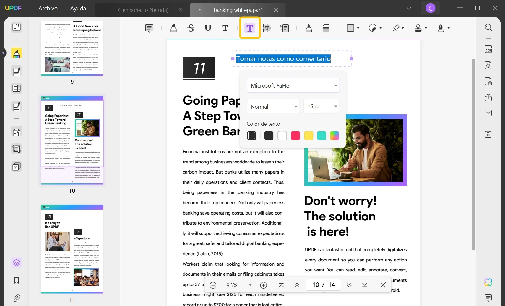
Task: Switch to the banking whitepapar* tab
Action: pyautogui.click(x=238, y=10)
